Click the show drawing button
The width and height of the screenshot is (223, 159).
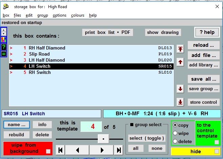tap(163, 33)
